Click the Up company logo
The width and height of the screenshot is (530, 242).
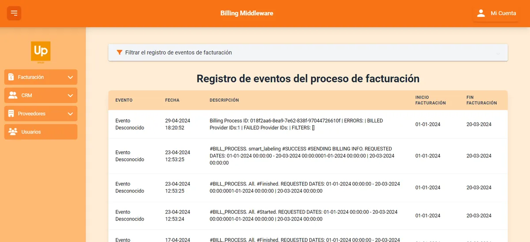click(x=41, y=52)
